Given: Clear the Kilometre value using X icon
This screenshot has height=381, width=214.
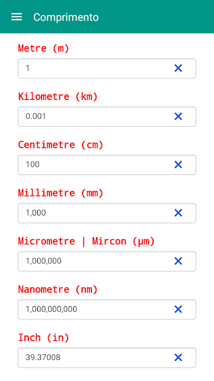Looking at the screenshot, I should (x=178, y=117).
